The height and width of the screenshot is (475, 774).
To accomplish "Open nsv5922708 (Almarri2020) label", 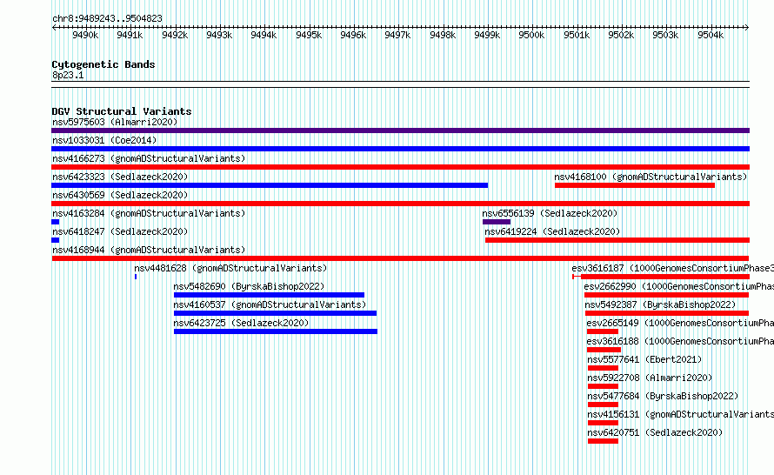I will coord(650,378).
